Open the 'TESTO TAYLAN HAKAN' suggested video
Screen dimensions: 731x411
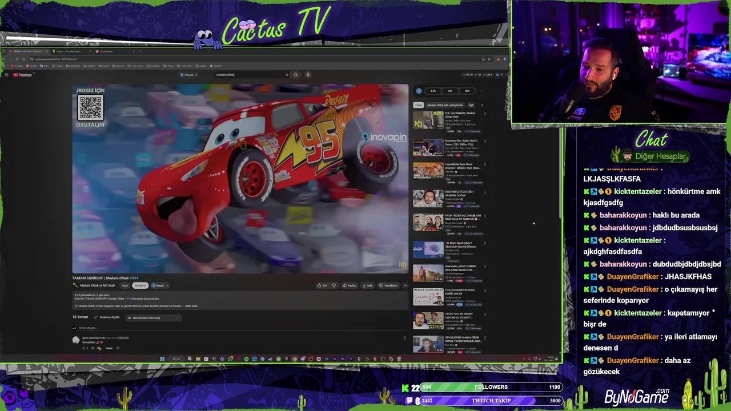click(x=428, y=321)
